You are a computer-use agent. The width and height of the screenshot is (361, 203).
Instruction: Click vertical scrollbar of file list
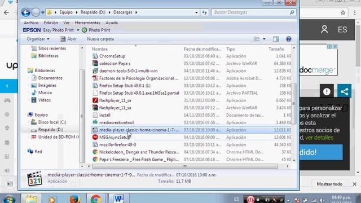point(294,104)
